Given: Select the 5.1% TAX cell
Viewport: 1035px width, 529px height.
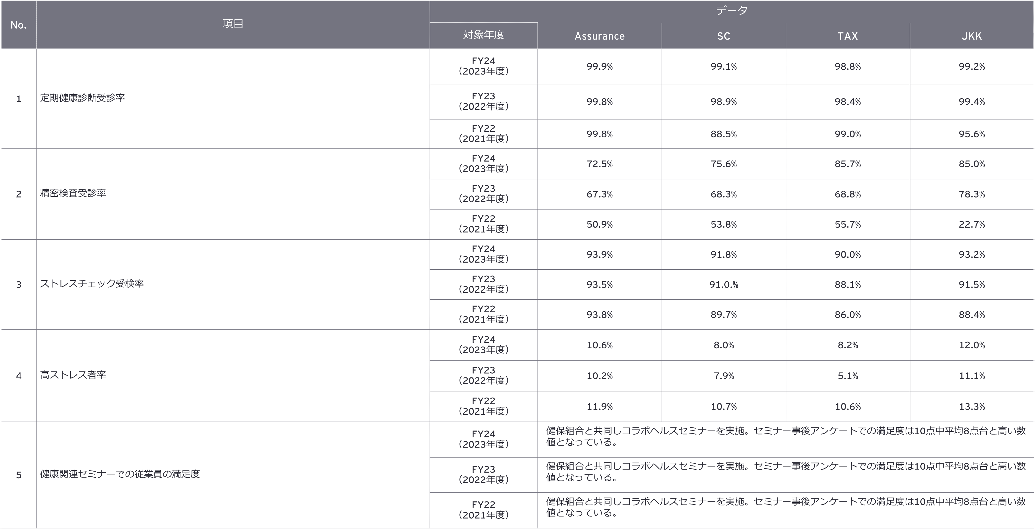Looking at the screenshot, I should point(847,376).
